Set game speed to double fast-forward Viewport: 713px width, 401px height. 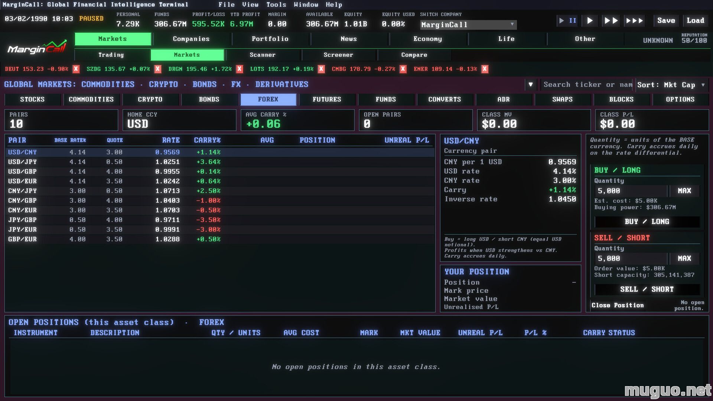611,20
